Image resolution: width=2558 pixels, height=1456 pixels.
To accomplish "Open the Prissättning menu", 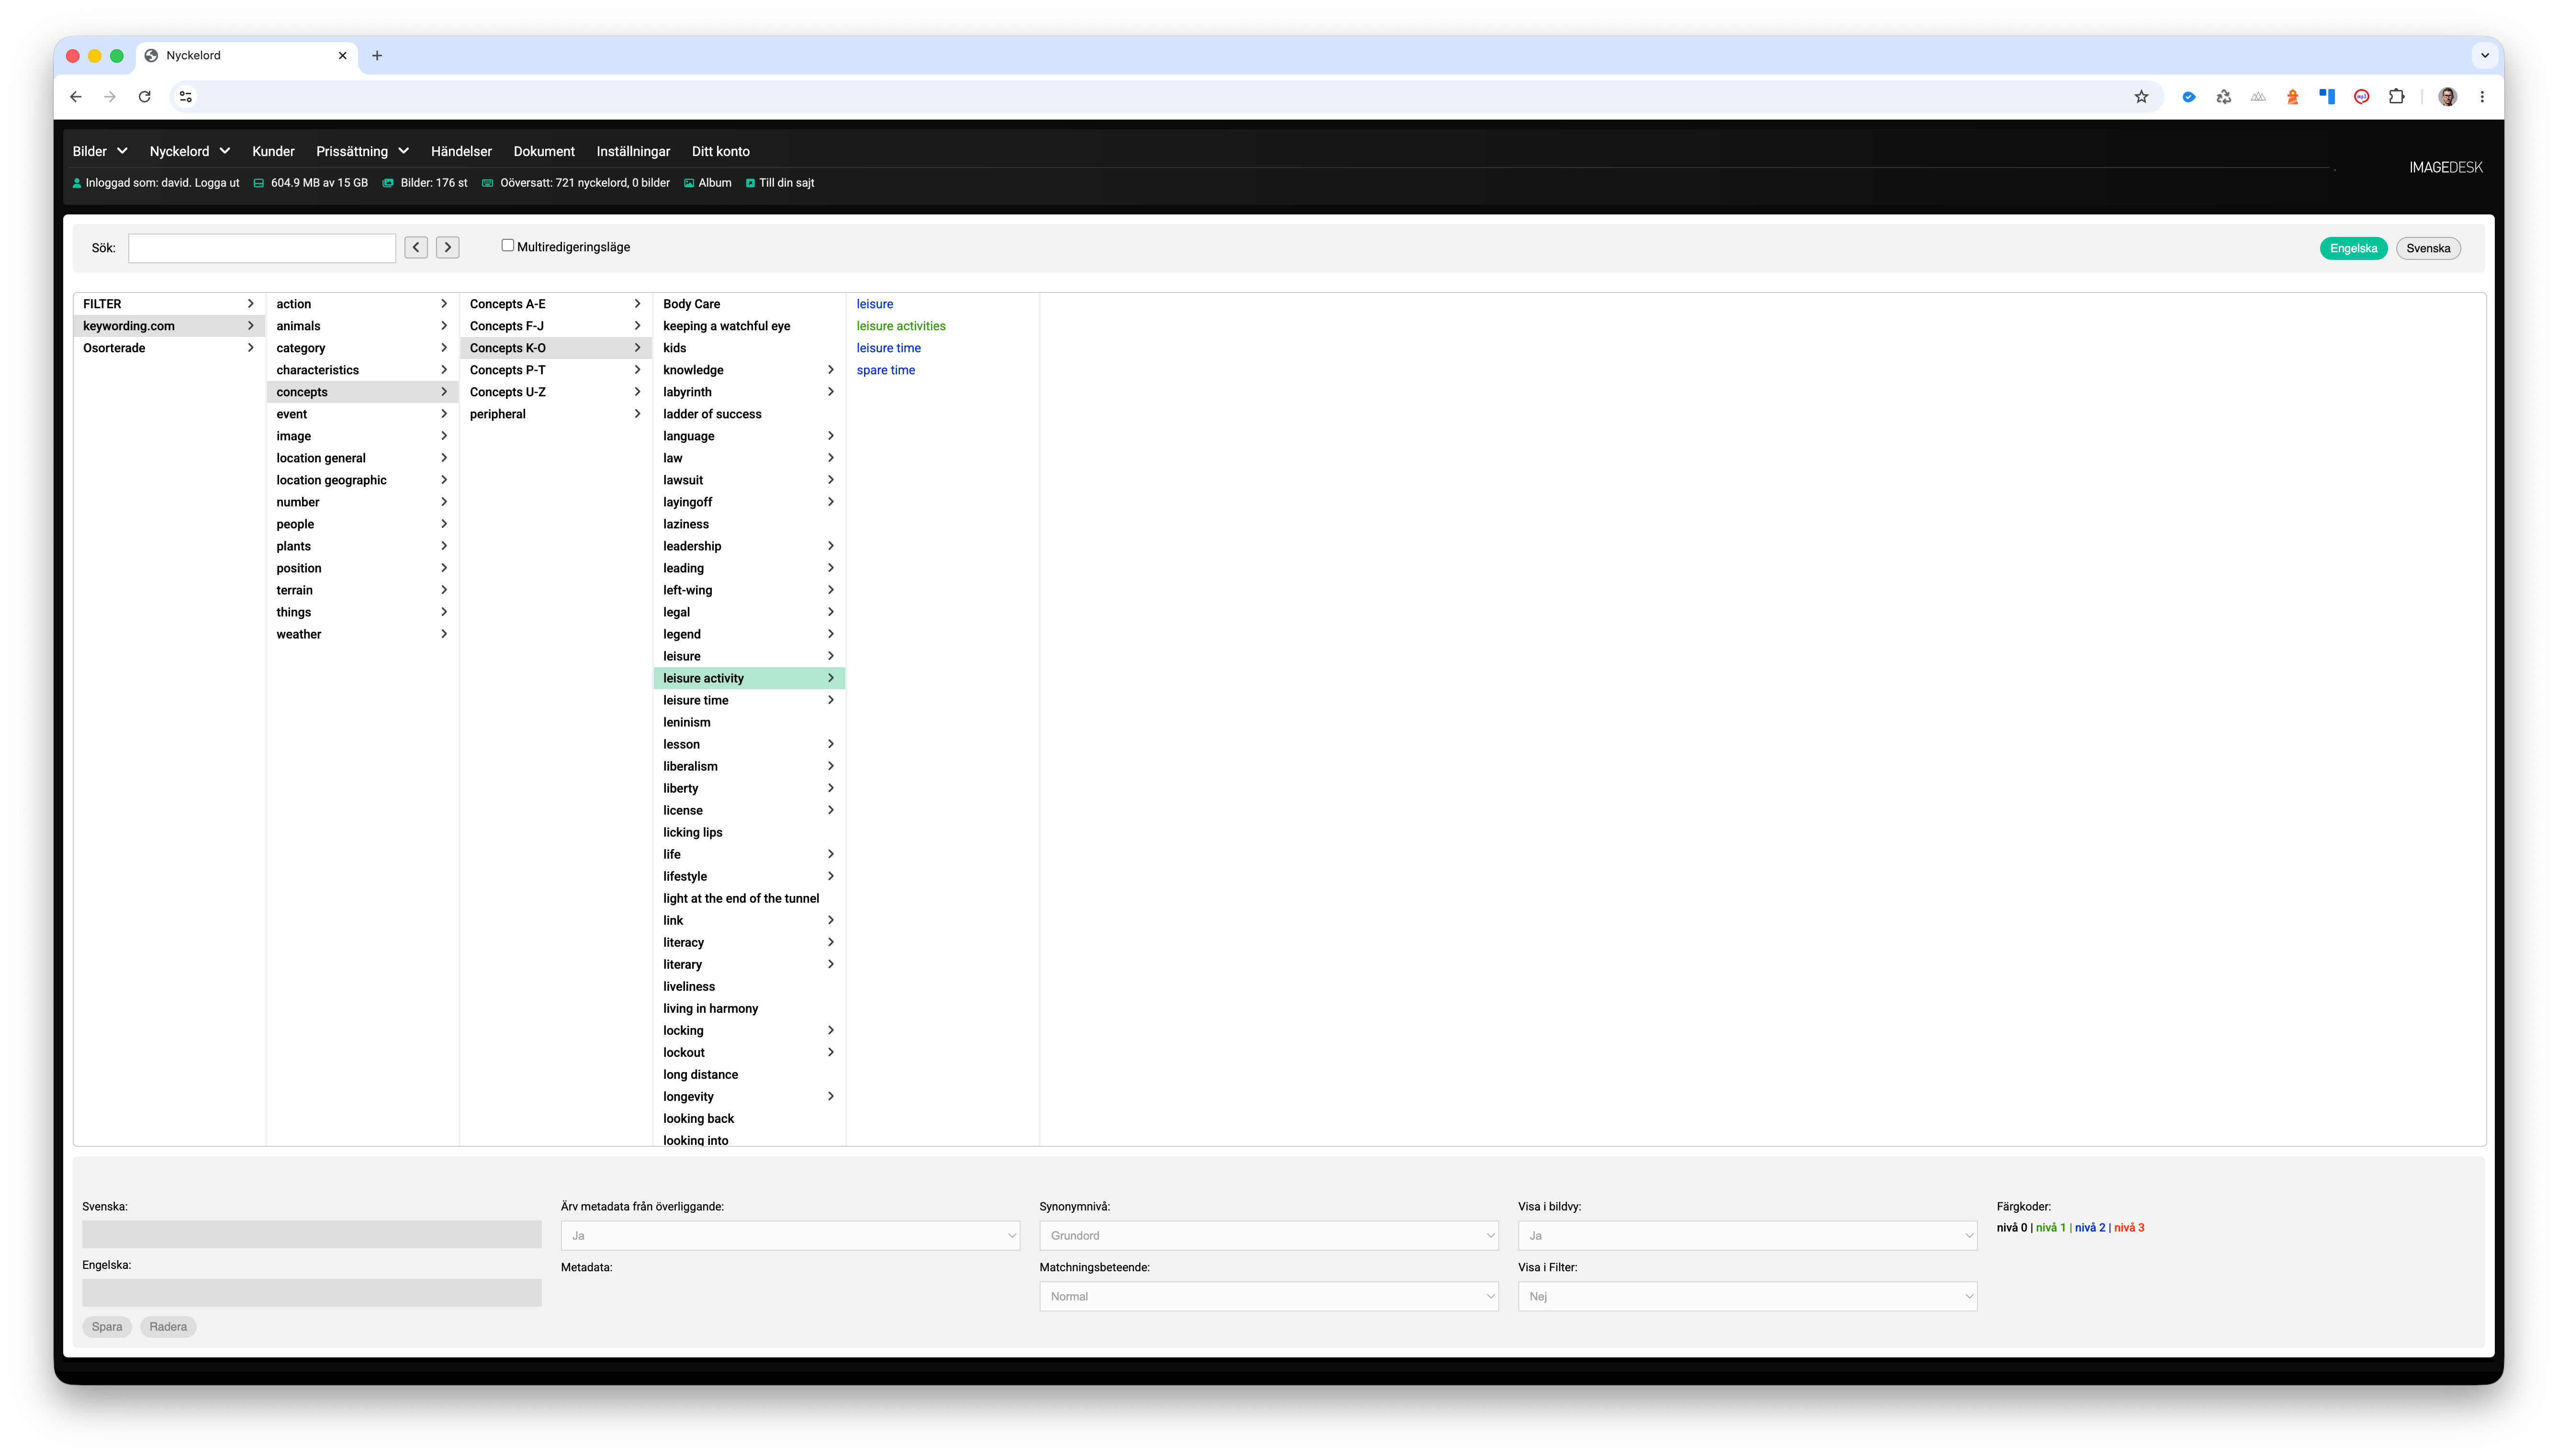I will click(362, 151).
